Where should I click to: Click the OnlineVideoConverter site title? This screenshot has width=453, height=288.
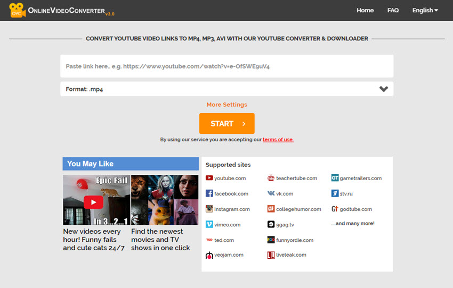coord(67,11)
